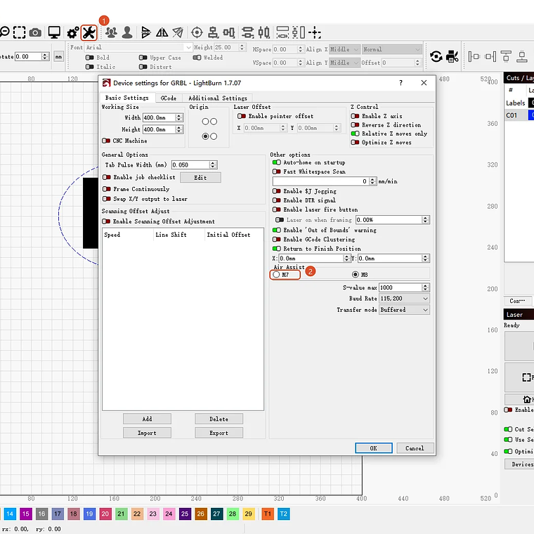Select the M7 air assist radio button

click(276, 275)
